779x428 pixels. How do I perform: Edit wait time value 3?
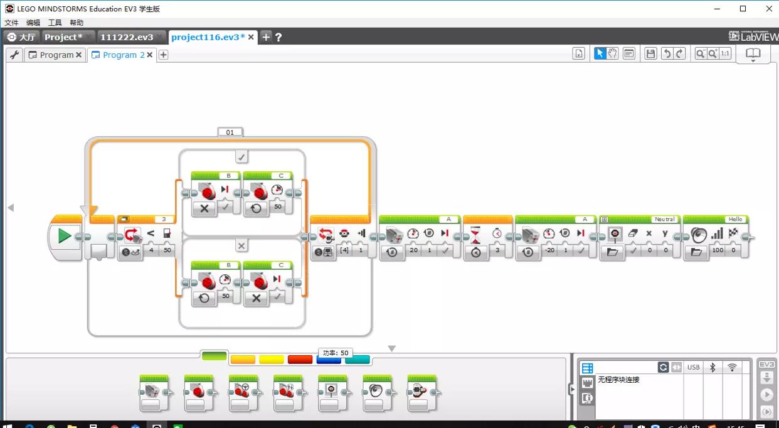click(497, 250)
